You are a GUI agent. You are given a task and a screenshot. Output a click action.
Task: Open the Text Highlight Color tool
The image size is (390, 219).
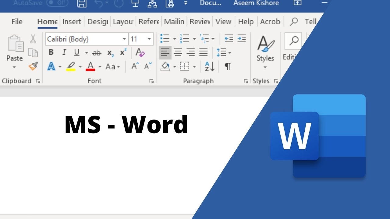point(70,66)
